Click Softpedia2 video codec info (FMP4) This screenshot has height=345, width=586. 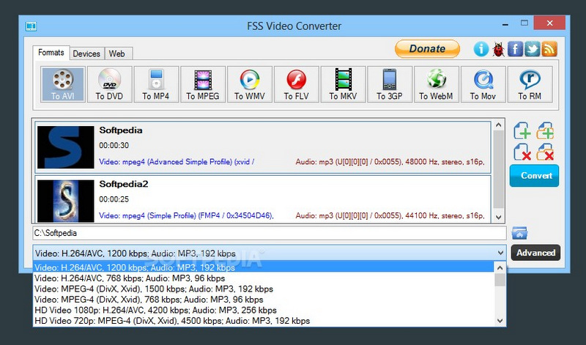(187, 215)
